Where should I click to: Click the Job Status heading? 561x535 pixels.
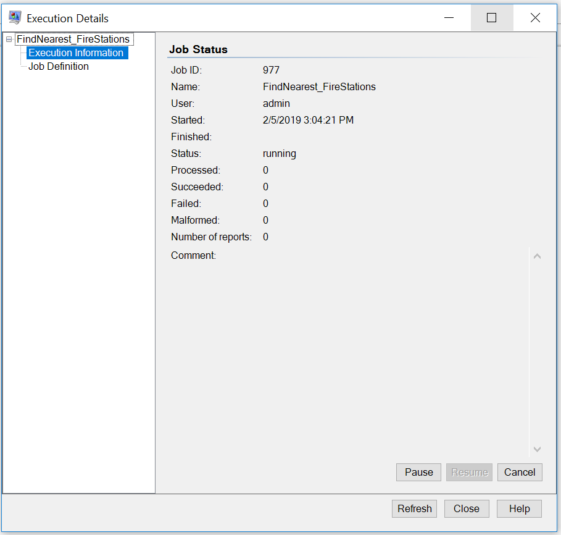coord(198,49)
